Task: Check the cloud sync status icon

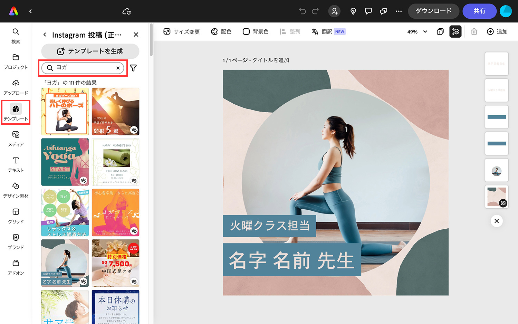Action: click(127, 11)
